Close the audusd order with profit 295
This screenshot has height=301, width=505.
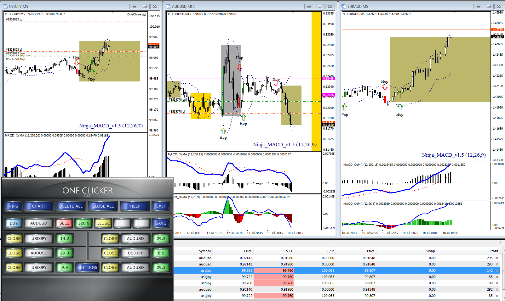pos(497,258)
